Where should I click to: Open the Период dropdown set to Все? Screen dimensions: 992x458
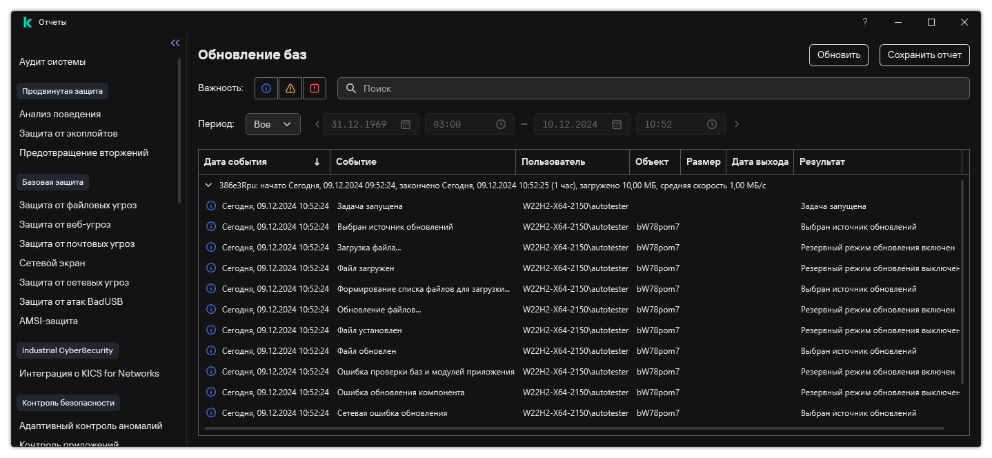click(272, 124)
